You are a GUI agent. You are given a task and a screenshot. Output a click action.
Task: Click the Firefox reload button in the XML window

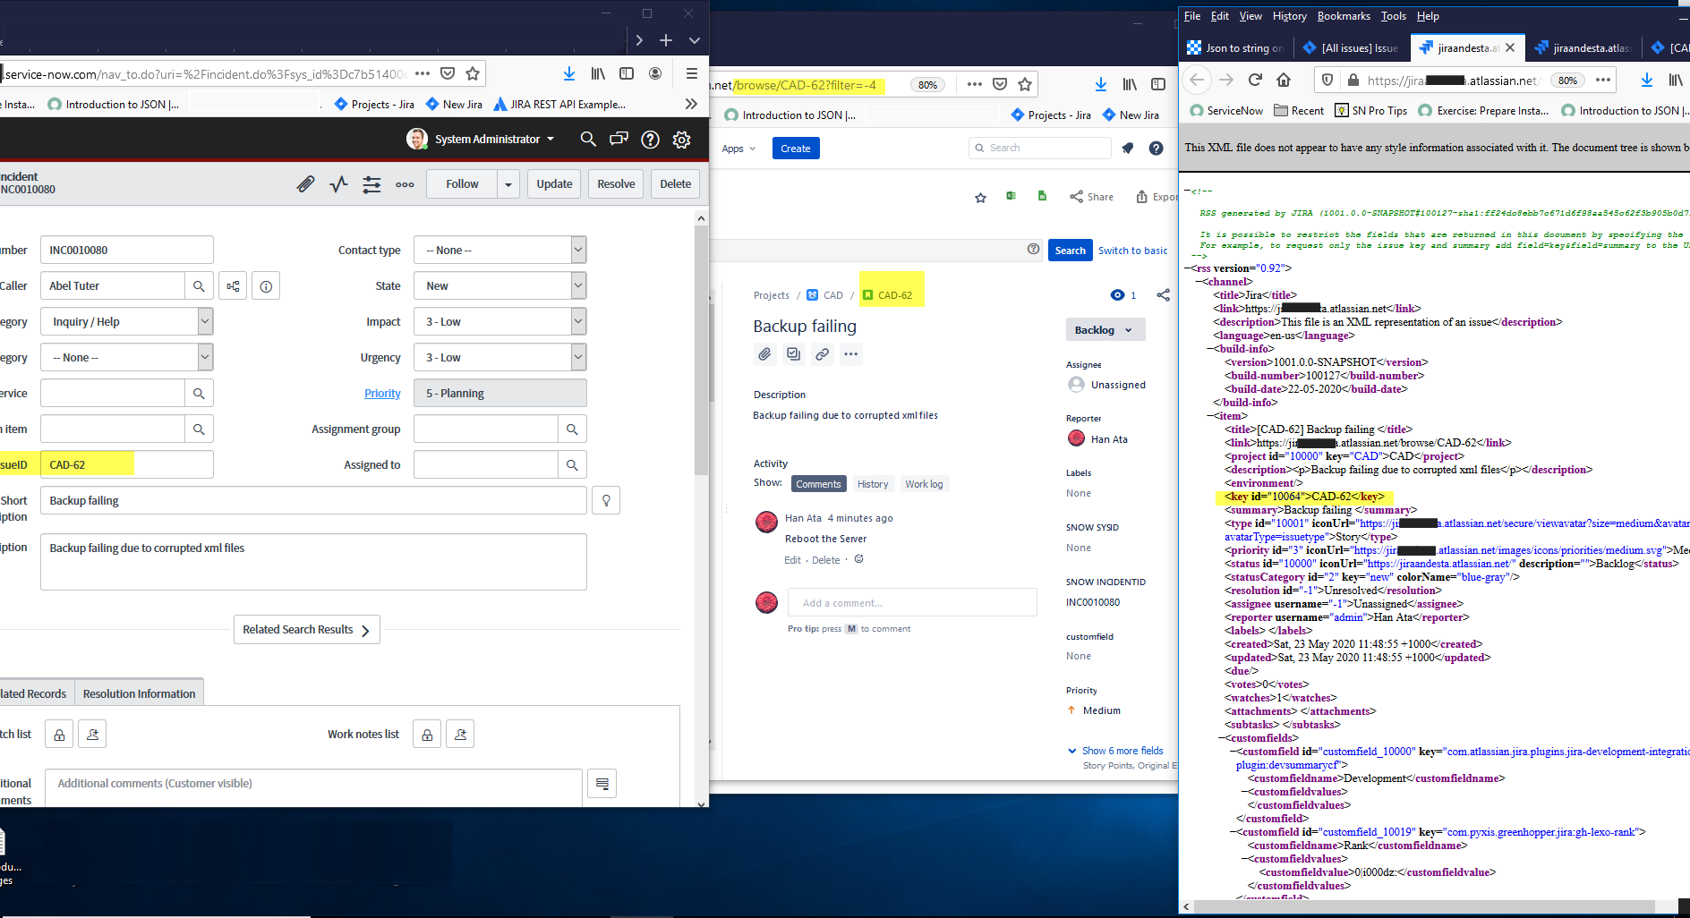pos(1255,81)
